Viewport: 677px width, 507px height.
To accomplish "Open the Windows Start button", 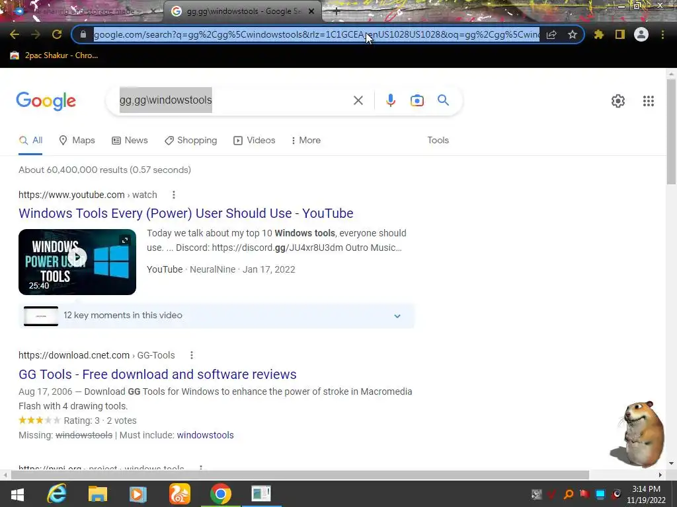I will (x=17, y=494).
